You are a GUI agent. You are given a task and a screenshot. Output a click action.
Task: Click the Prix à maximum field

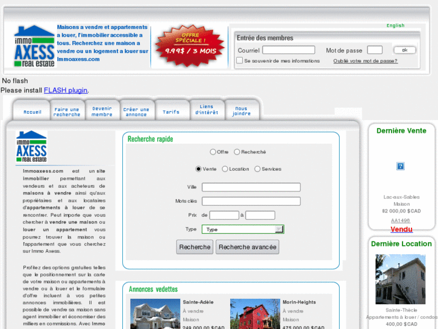coord(260,215)
